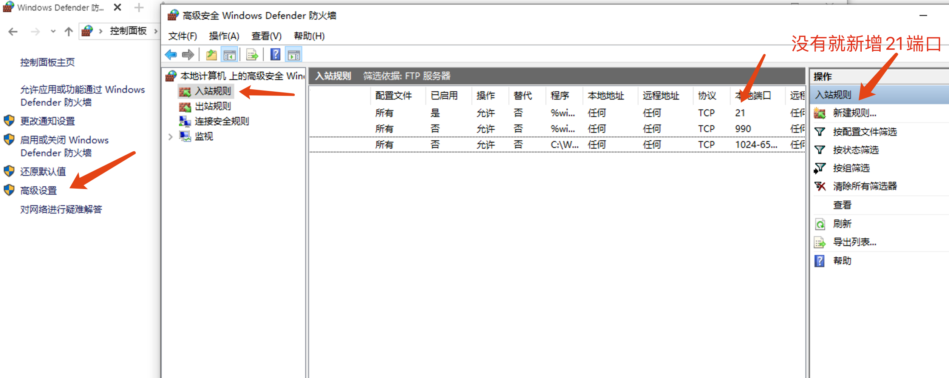Image resolution: width=949 pixels, height=378 pixels.
Task: Click 帮助 in the actions pane
Action: [842, 261]
